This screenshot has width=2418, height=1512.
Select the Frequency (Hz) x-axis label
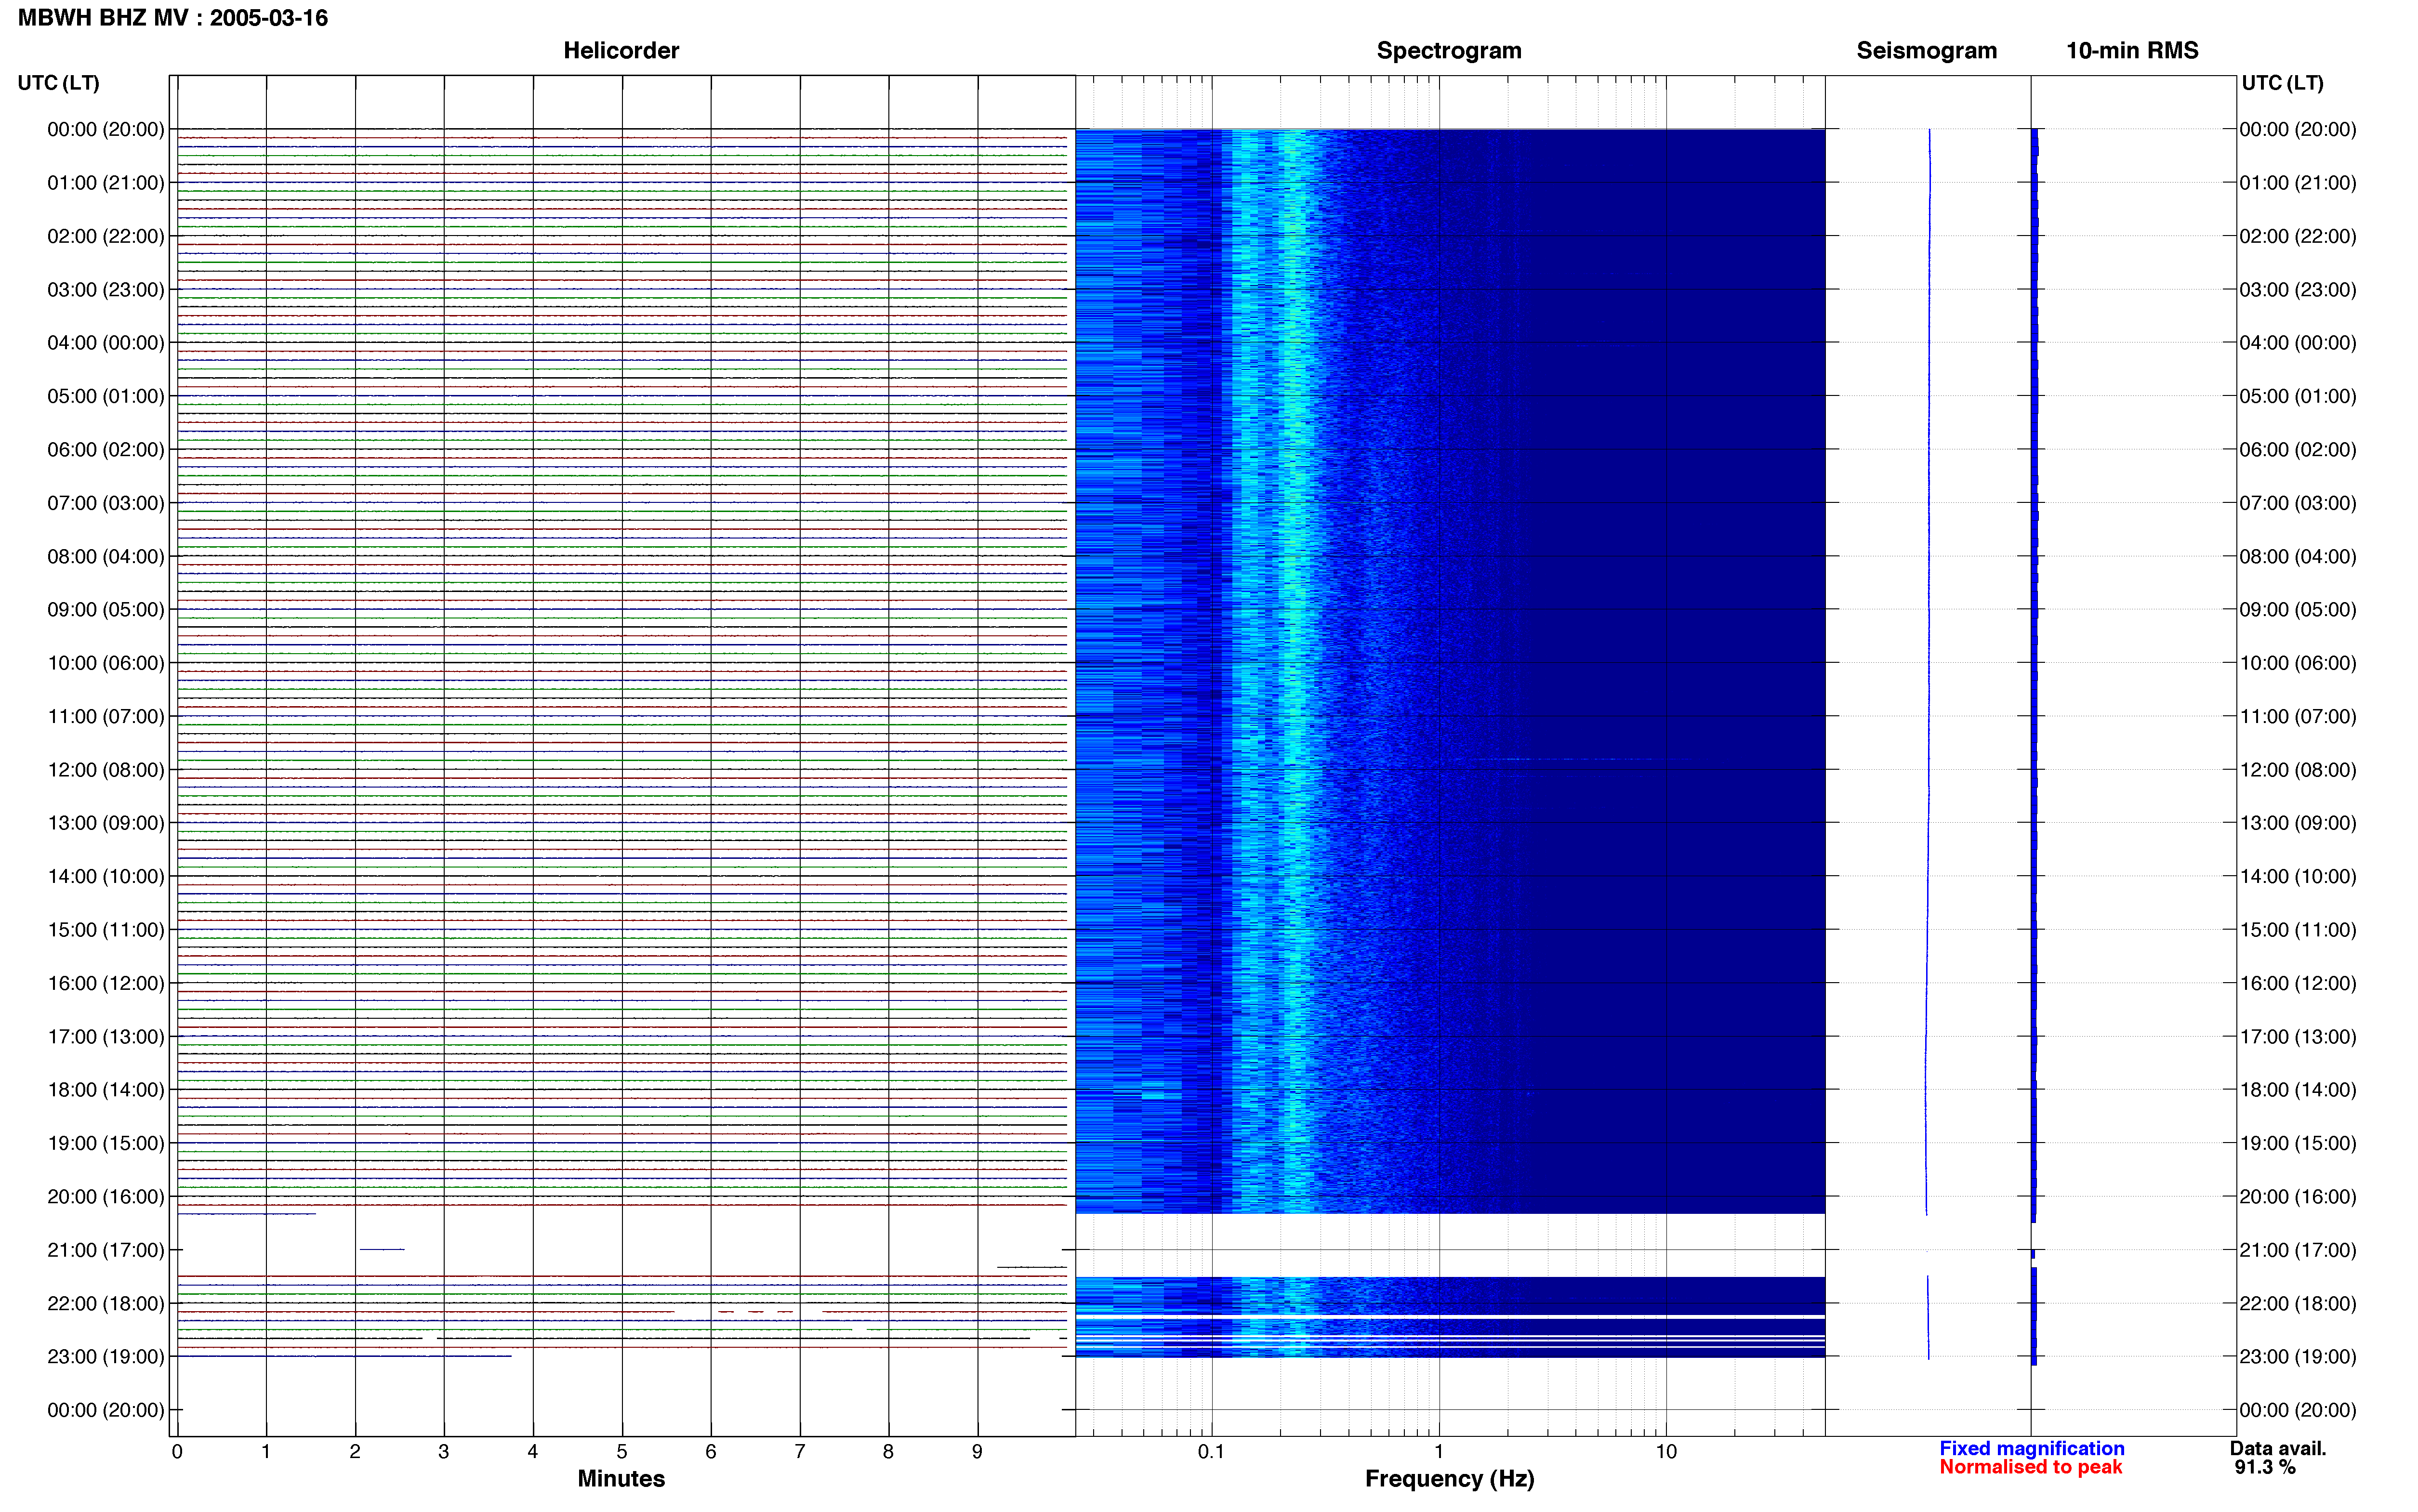[x=1449, y=1479]
